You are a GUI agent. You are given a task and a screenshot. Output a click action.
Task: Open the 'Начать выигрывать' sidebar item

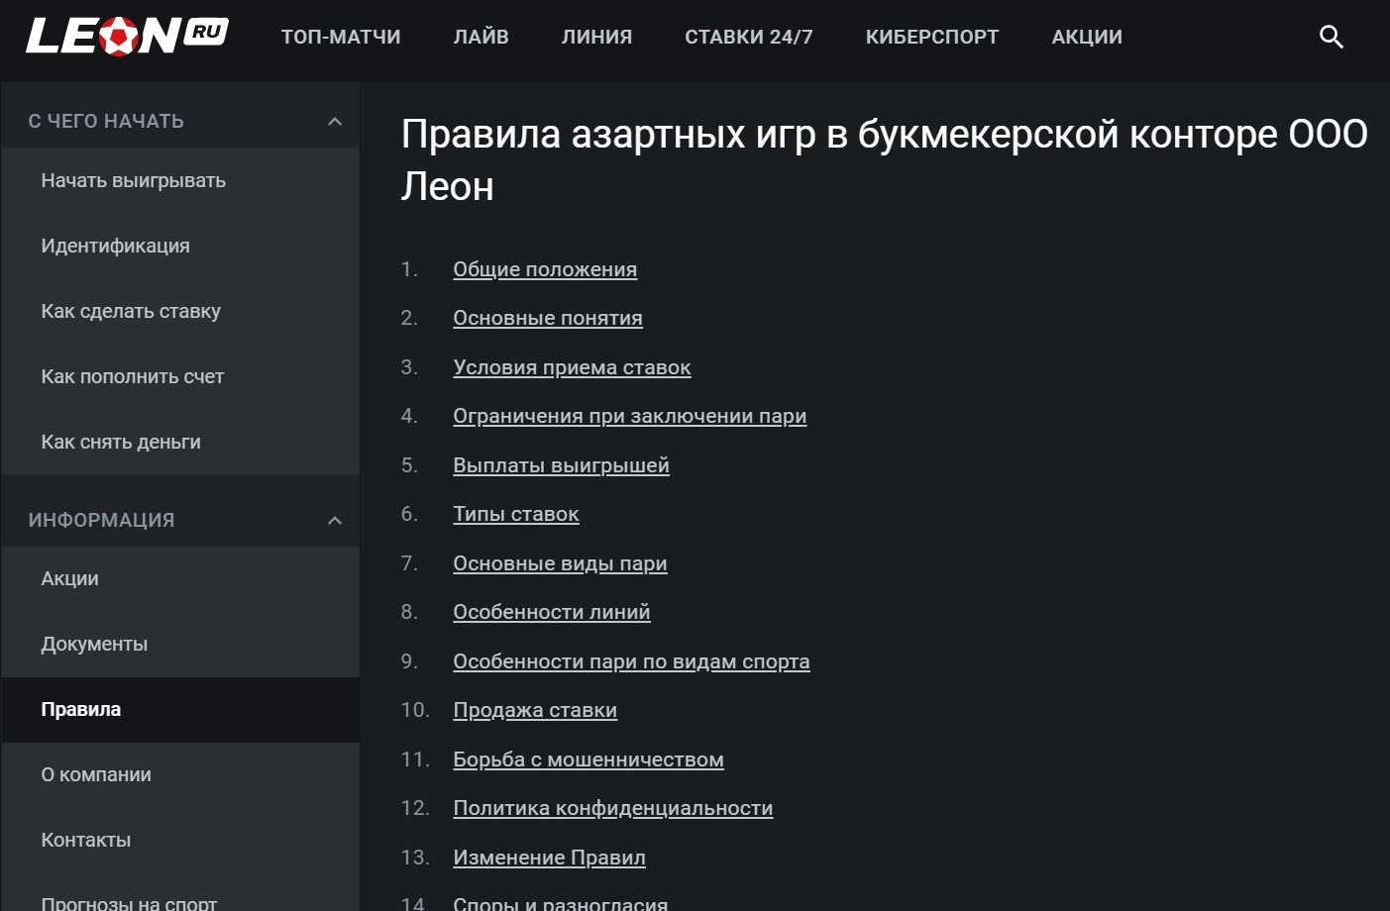pos(180,180)
